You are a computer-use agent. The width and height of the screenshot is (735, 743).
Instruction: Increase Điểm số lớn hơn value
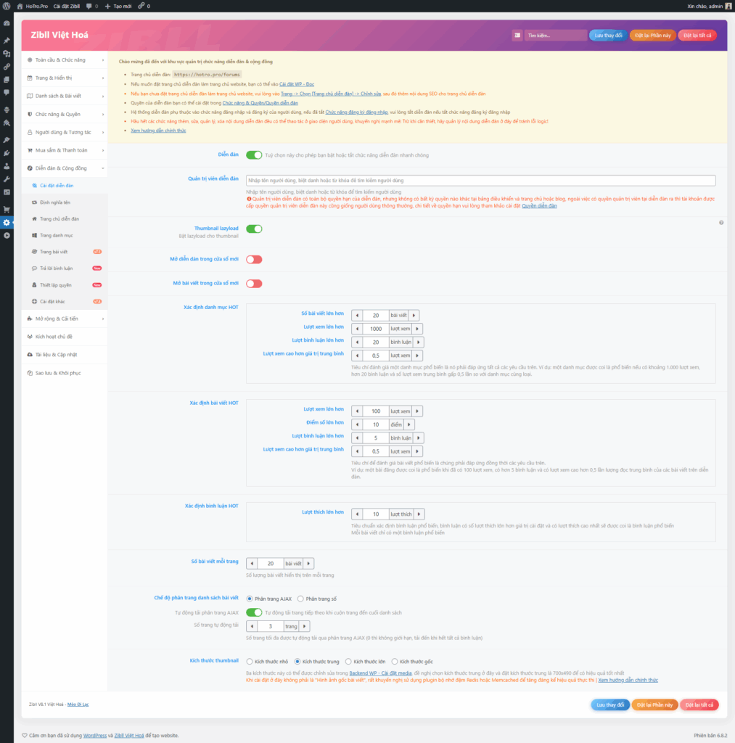tap(409, 424)
